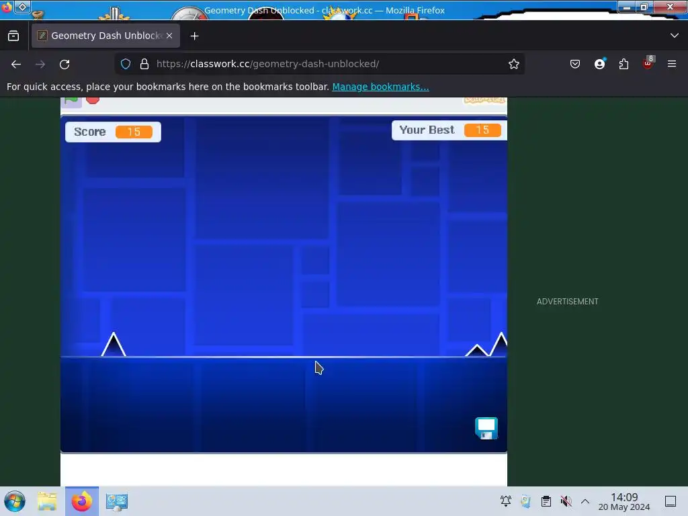Open the system settings taskbar icon
This screenshot has height=516, width=688.
pos(117,501)
